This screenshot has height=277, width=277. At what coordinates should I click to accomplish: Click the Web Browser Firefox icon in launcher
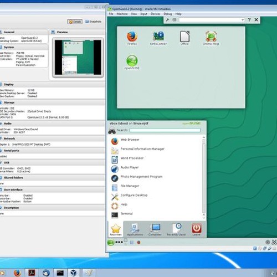115,141
